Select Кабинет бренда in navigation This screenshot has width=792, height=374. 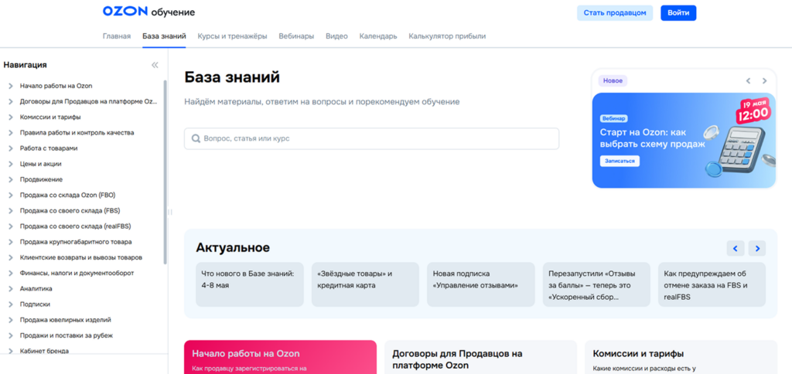44,351
